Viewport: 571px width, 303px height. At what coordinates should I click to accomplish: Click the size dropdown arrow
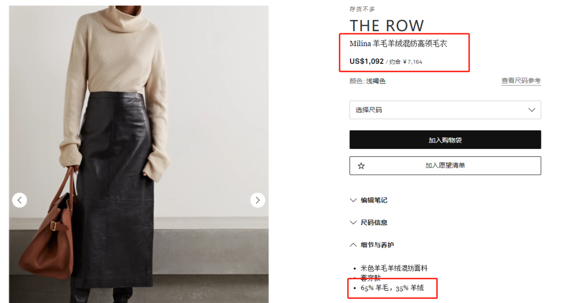(532, 110)
